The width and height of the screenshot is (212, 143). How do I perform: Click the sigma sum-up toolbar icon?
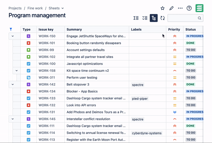point(136,18)
